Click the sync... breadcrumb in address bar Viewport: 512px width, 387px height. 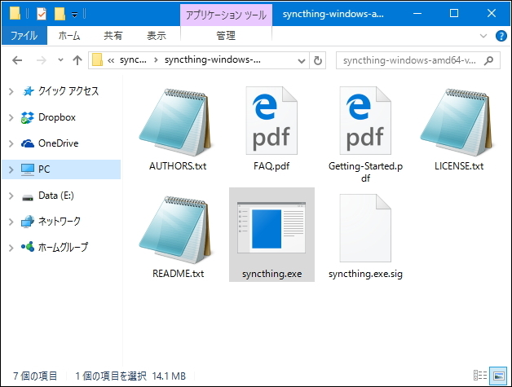[133, 59]
